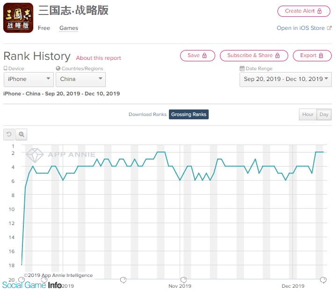Click the lock icon on Save button

click(204, 56)
